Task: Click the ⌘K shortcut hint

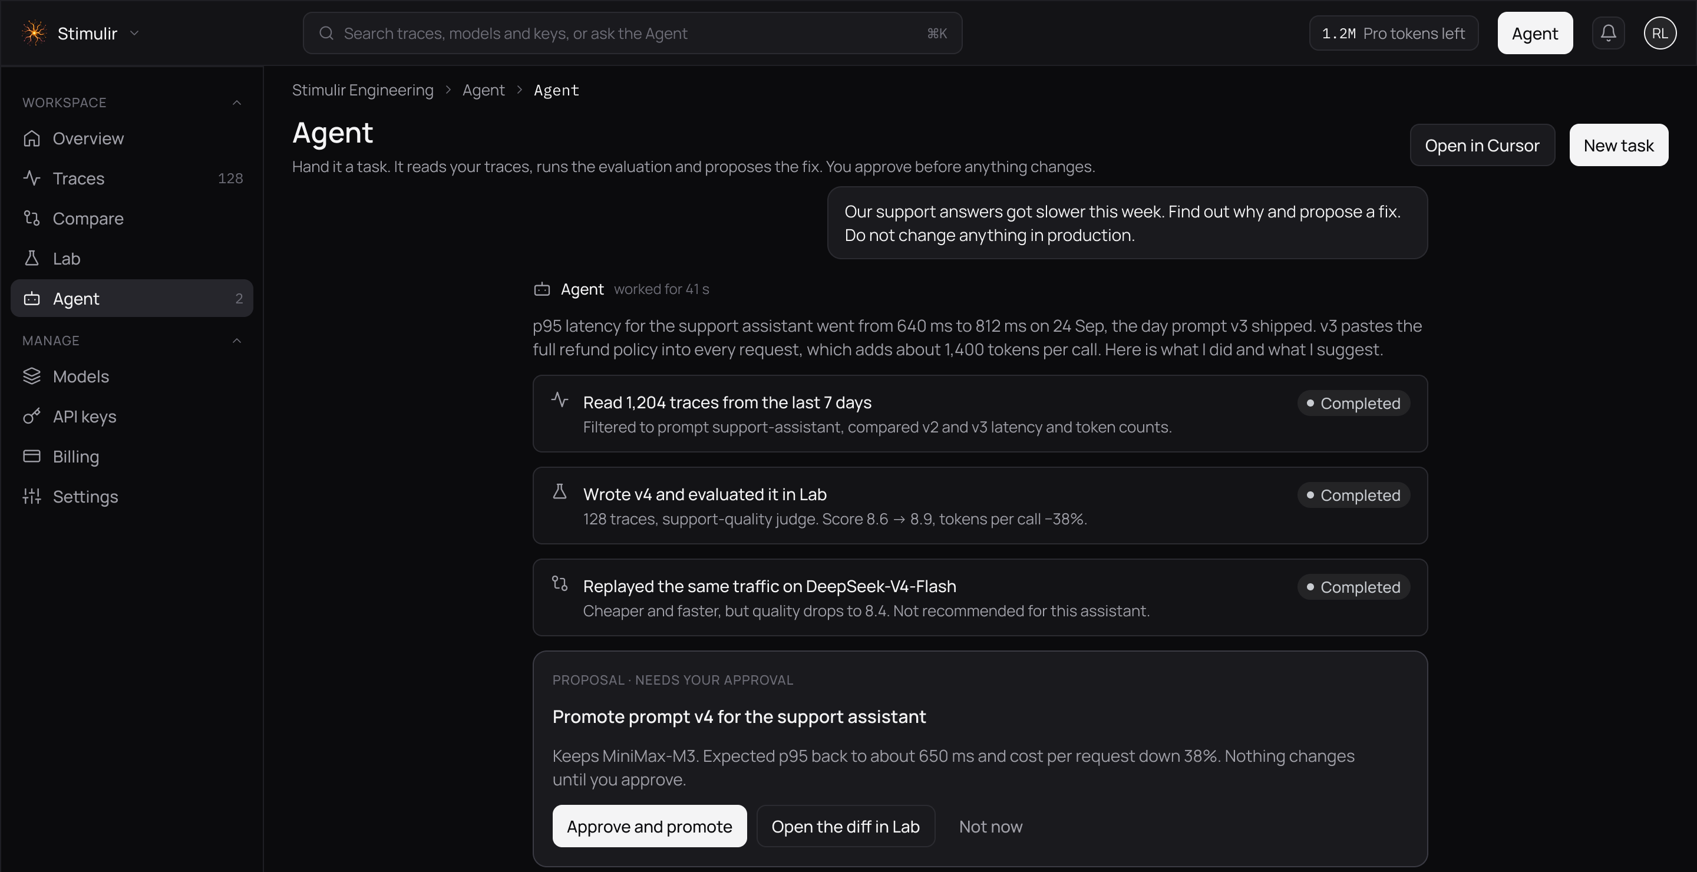Action: 937,33
